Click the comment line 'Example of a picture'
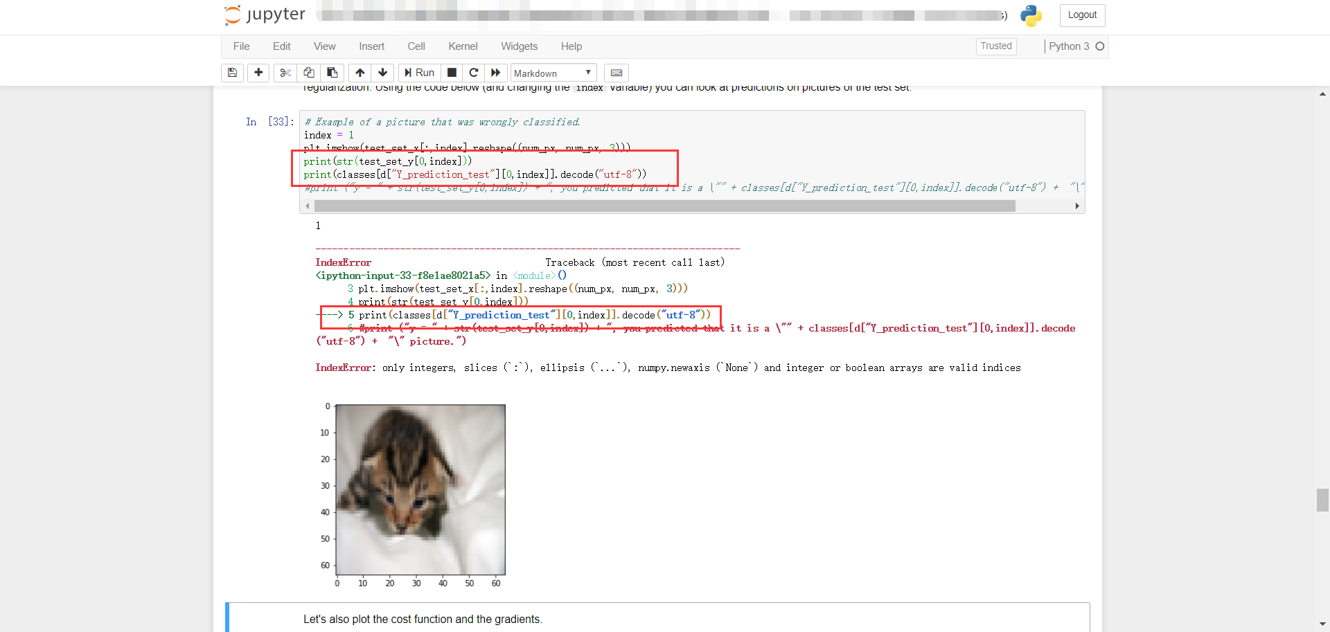 point(442,122)
